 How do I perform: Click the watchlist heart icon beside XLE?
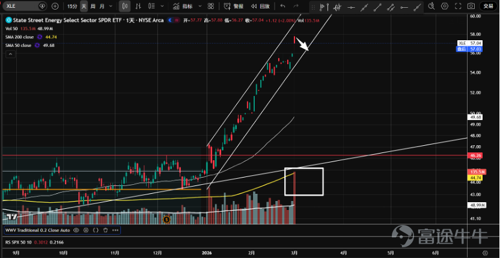tap(42, 6)
